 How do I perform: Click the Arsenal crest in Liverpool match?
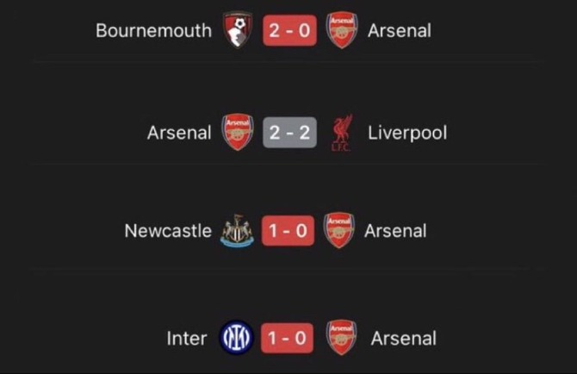[238, 132]
